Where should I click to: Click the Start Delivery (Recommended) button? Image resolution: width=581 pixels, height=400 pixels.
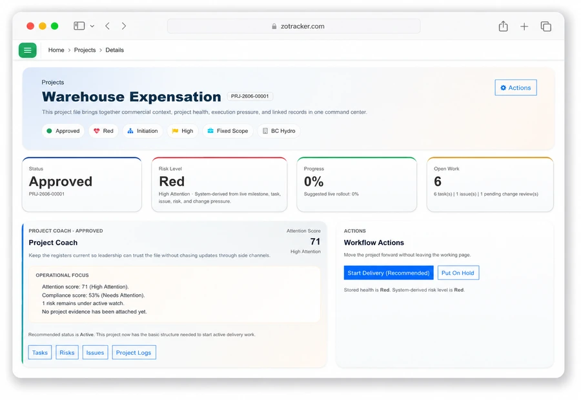click(389, 273)
